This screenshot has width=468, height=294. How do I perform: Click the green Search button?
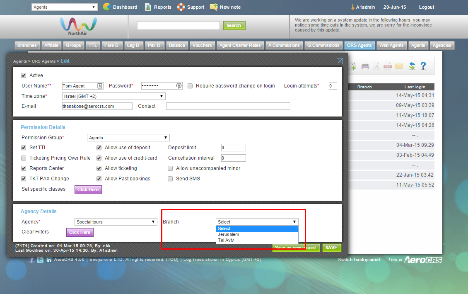pos(234,26)
